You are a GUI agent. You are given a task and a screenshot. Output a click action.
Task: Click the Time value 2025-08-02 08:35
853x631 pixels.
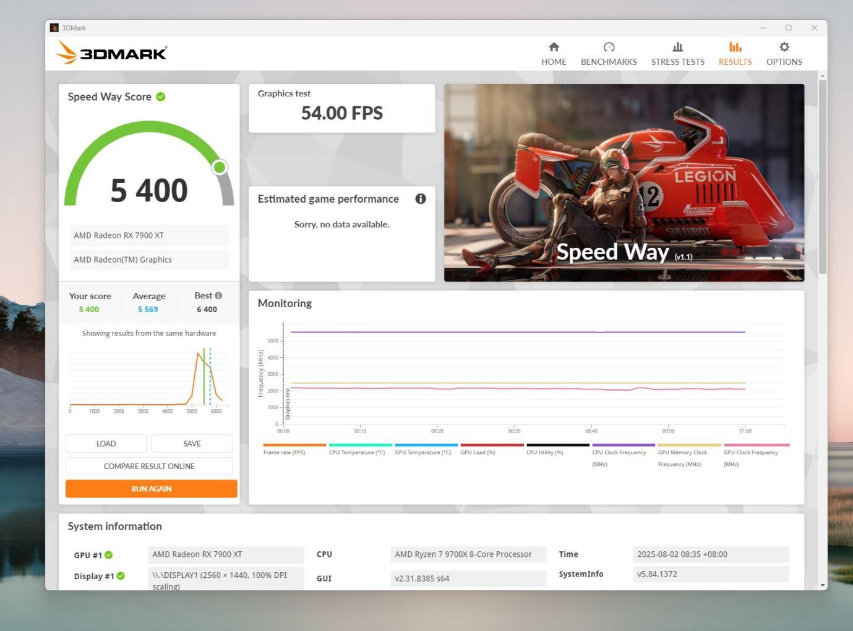point(711,554)
